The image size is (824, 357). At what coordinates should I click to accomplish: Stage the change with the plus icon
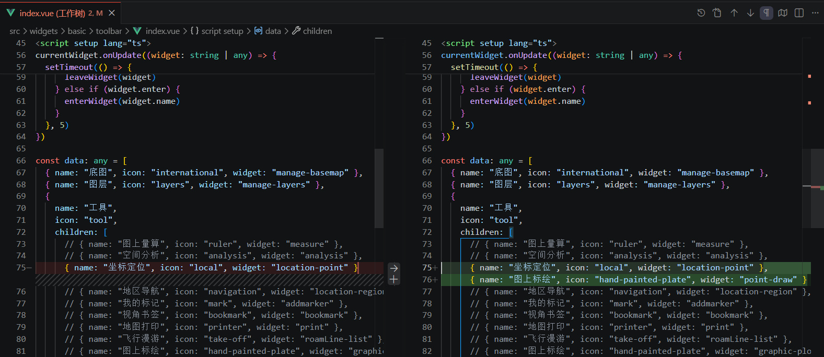(394, 280)
